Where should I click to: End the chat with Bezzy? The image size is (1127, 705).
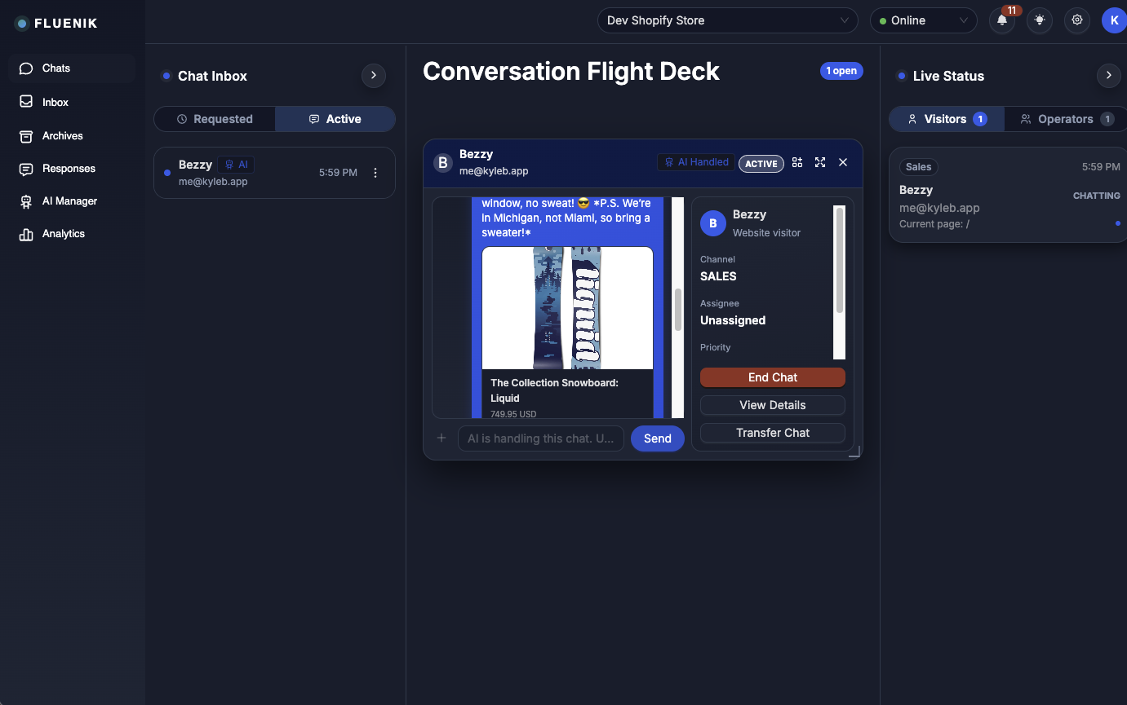coord(772,377)
